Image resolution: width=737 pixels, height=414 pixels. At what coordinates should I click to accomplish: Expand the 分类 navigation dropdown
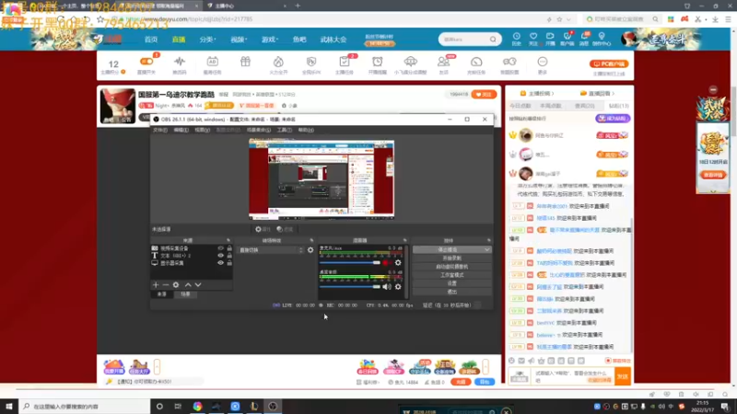[x=207, y=40]
